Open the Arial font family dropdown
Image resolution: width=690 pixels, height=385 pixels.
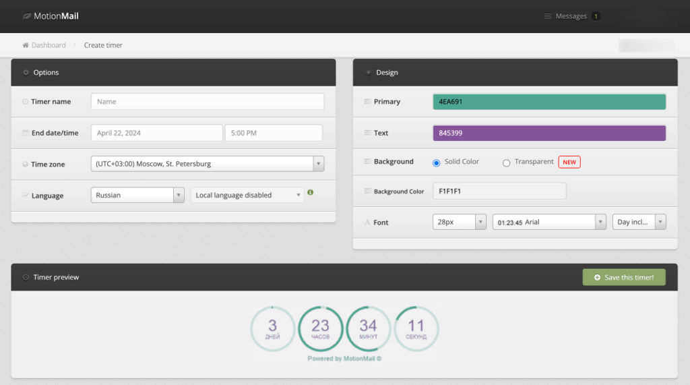click(549, 222)
